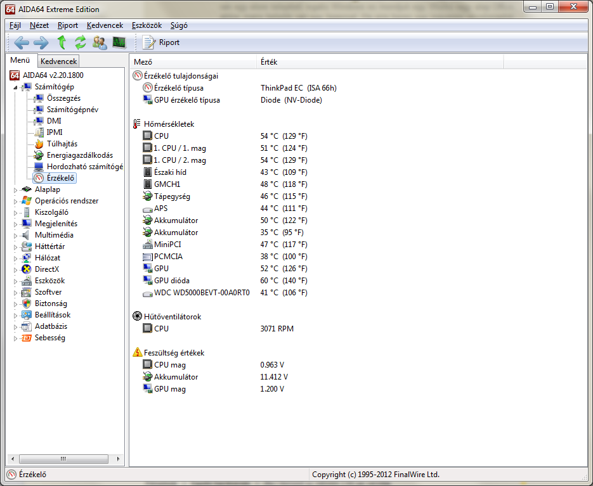Click the Kiszolgáló server icon

point(27,212)
